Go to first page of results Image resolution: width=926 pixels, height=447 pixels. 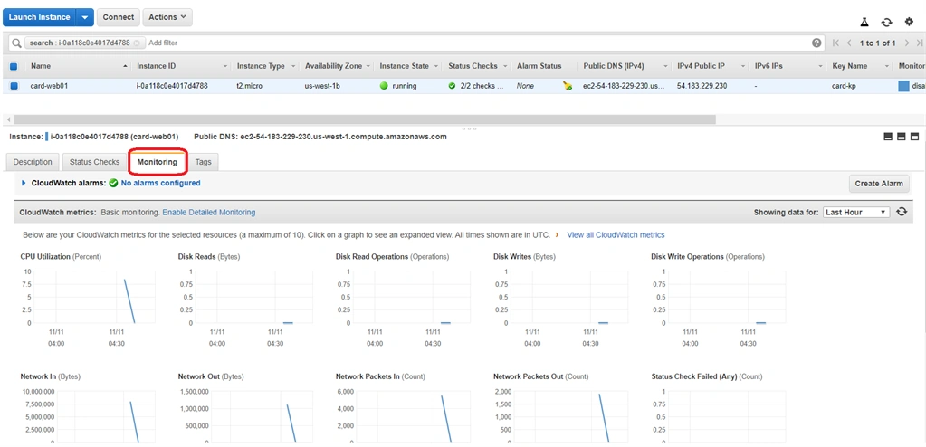tap(835, 43)
